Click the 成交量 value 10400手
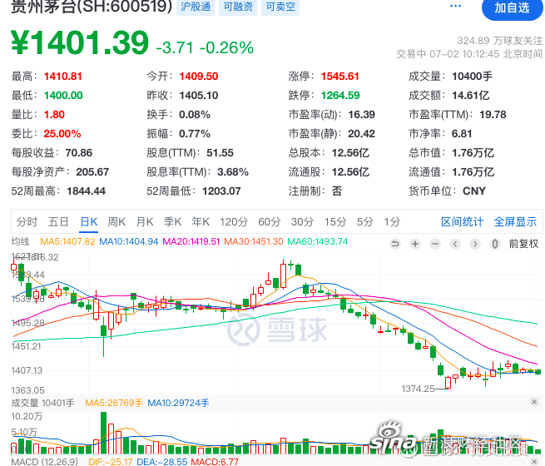The width and height of the screenshot is (545, 466). [473, 76]
